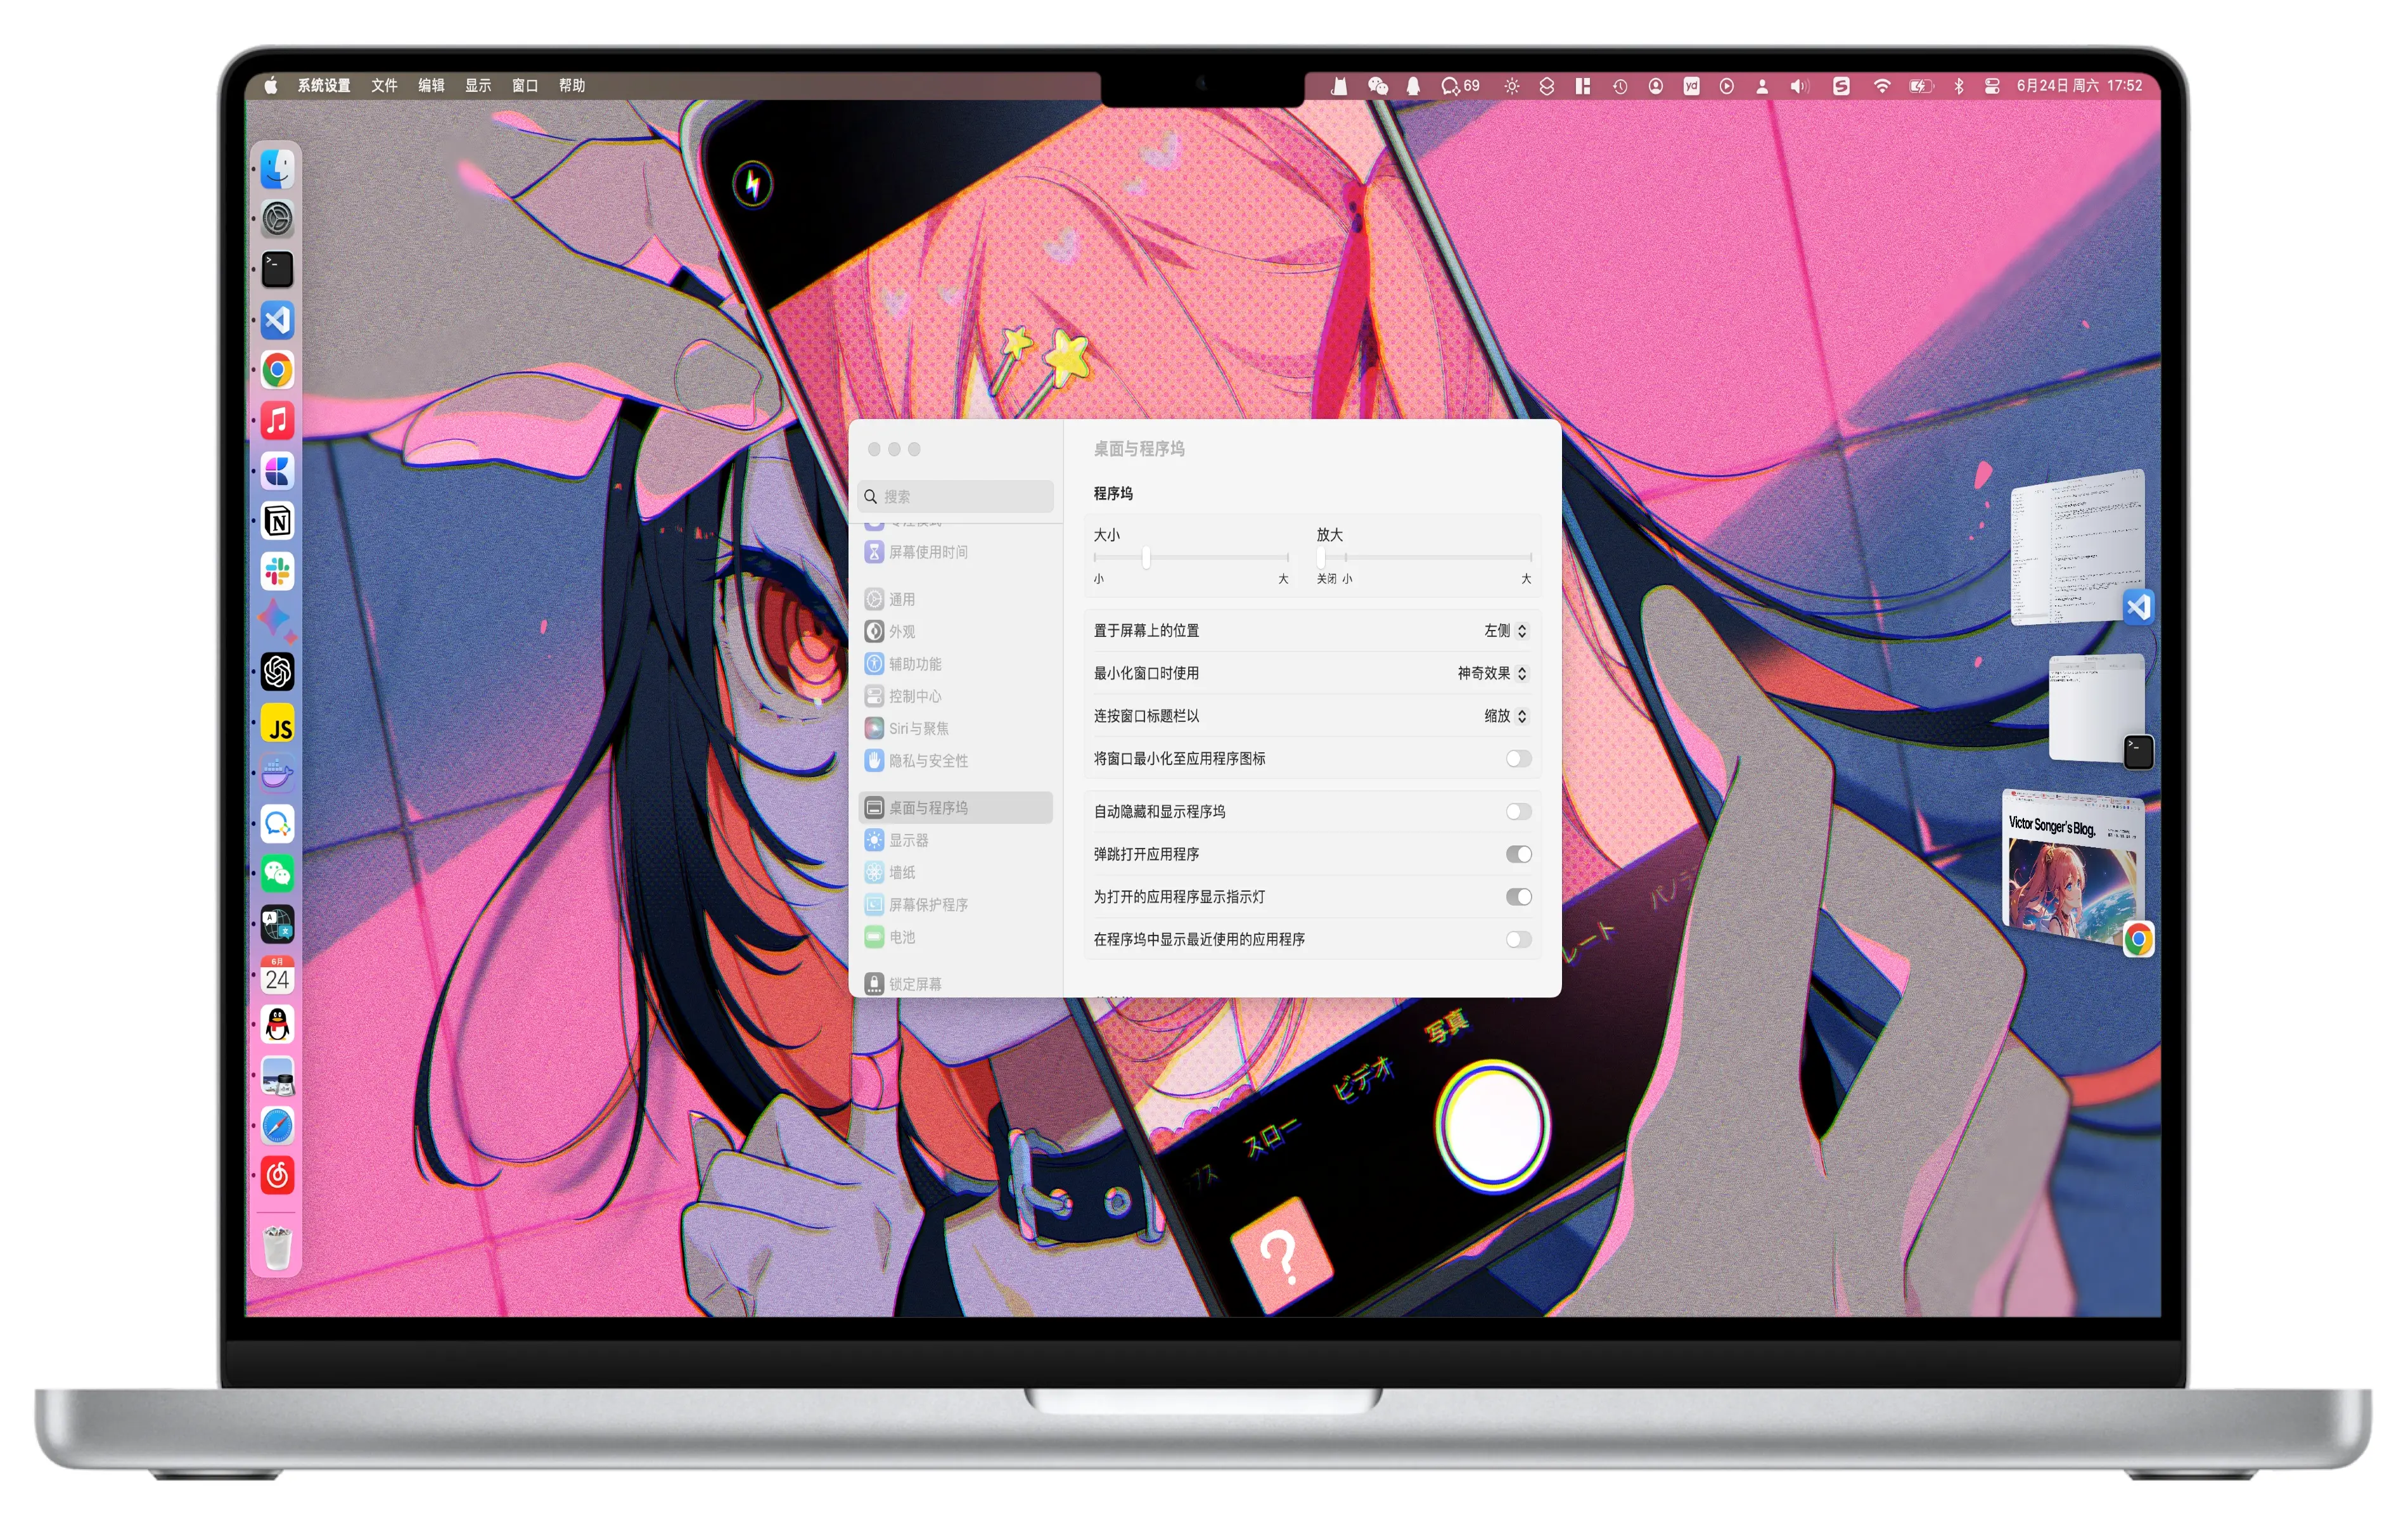Select Siri与聚焦 in settings sidebar
Image resolution: width=2408 pixels, height=1521 pixels.
(956, 729)
